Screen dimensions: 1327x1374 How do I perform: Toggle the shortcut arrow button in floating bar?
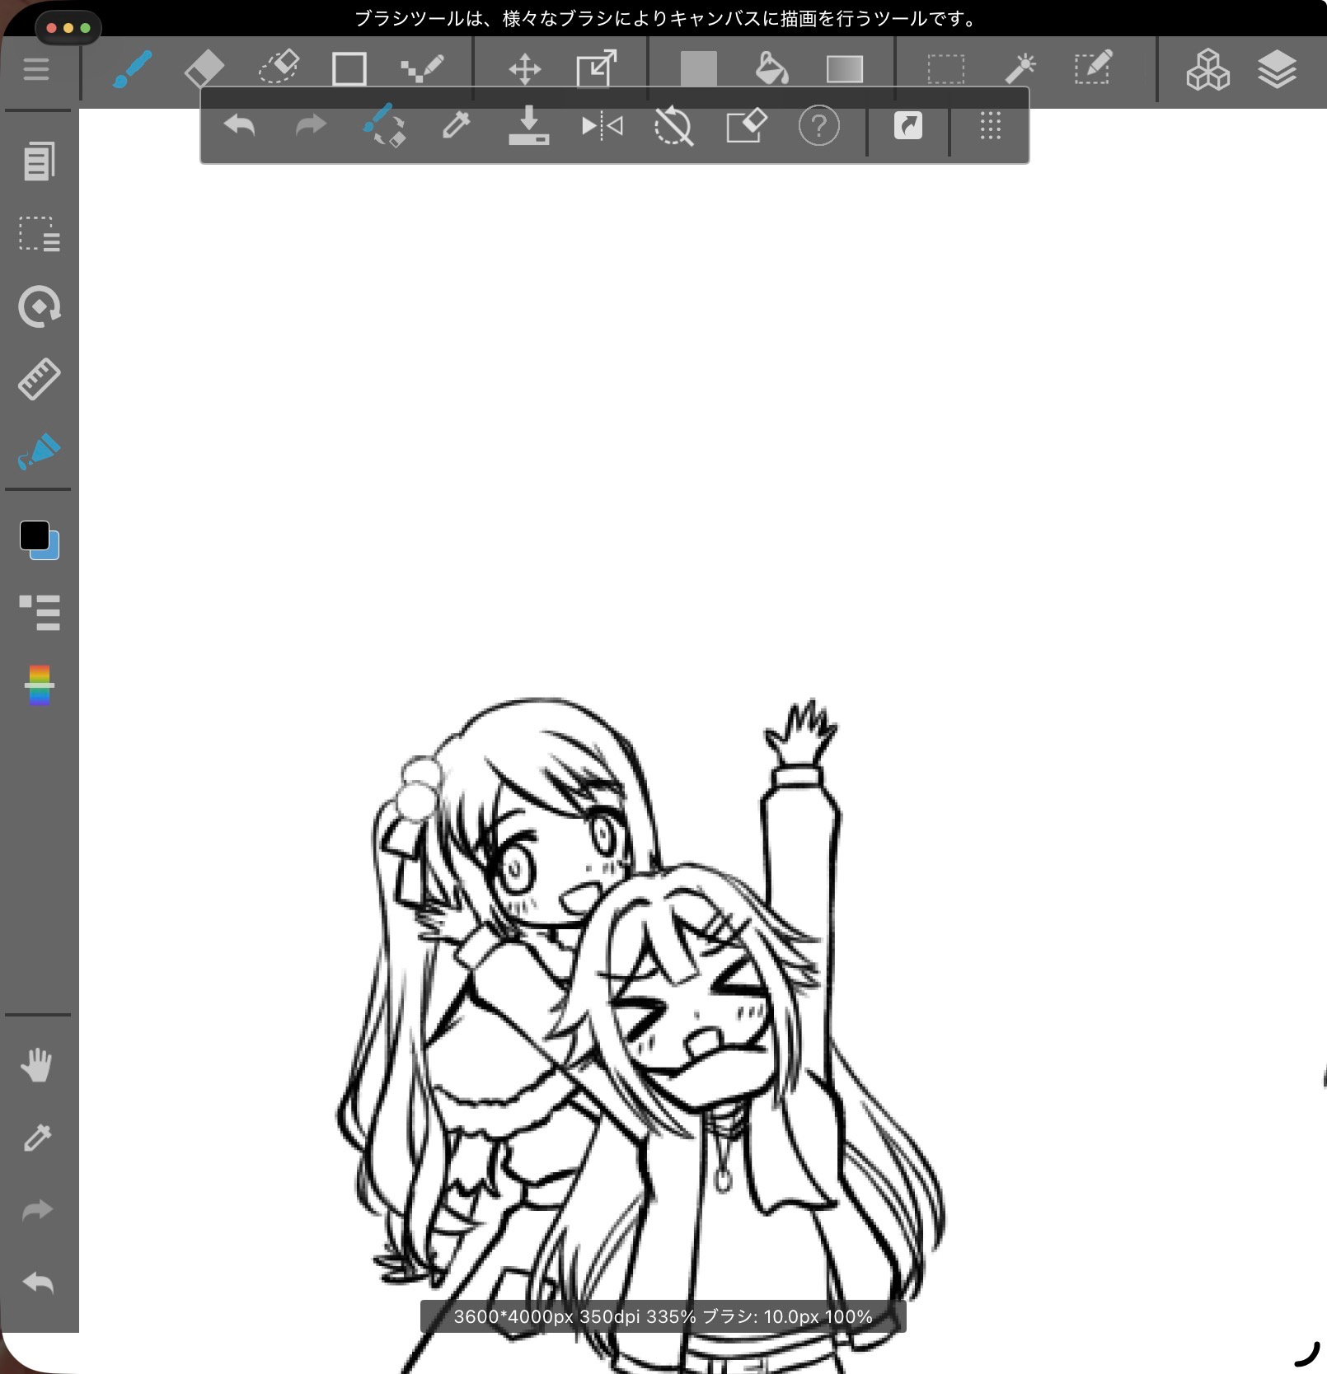[907, 126]
